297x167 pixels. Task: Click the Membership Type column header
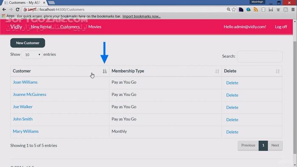[165, 71]
